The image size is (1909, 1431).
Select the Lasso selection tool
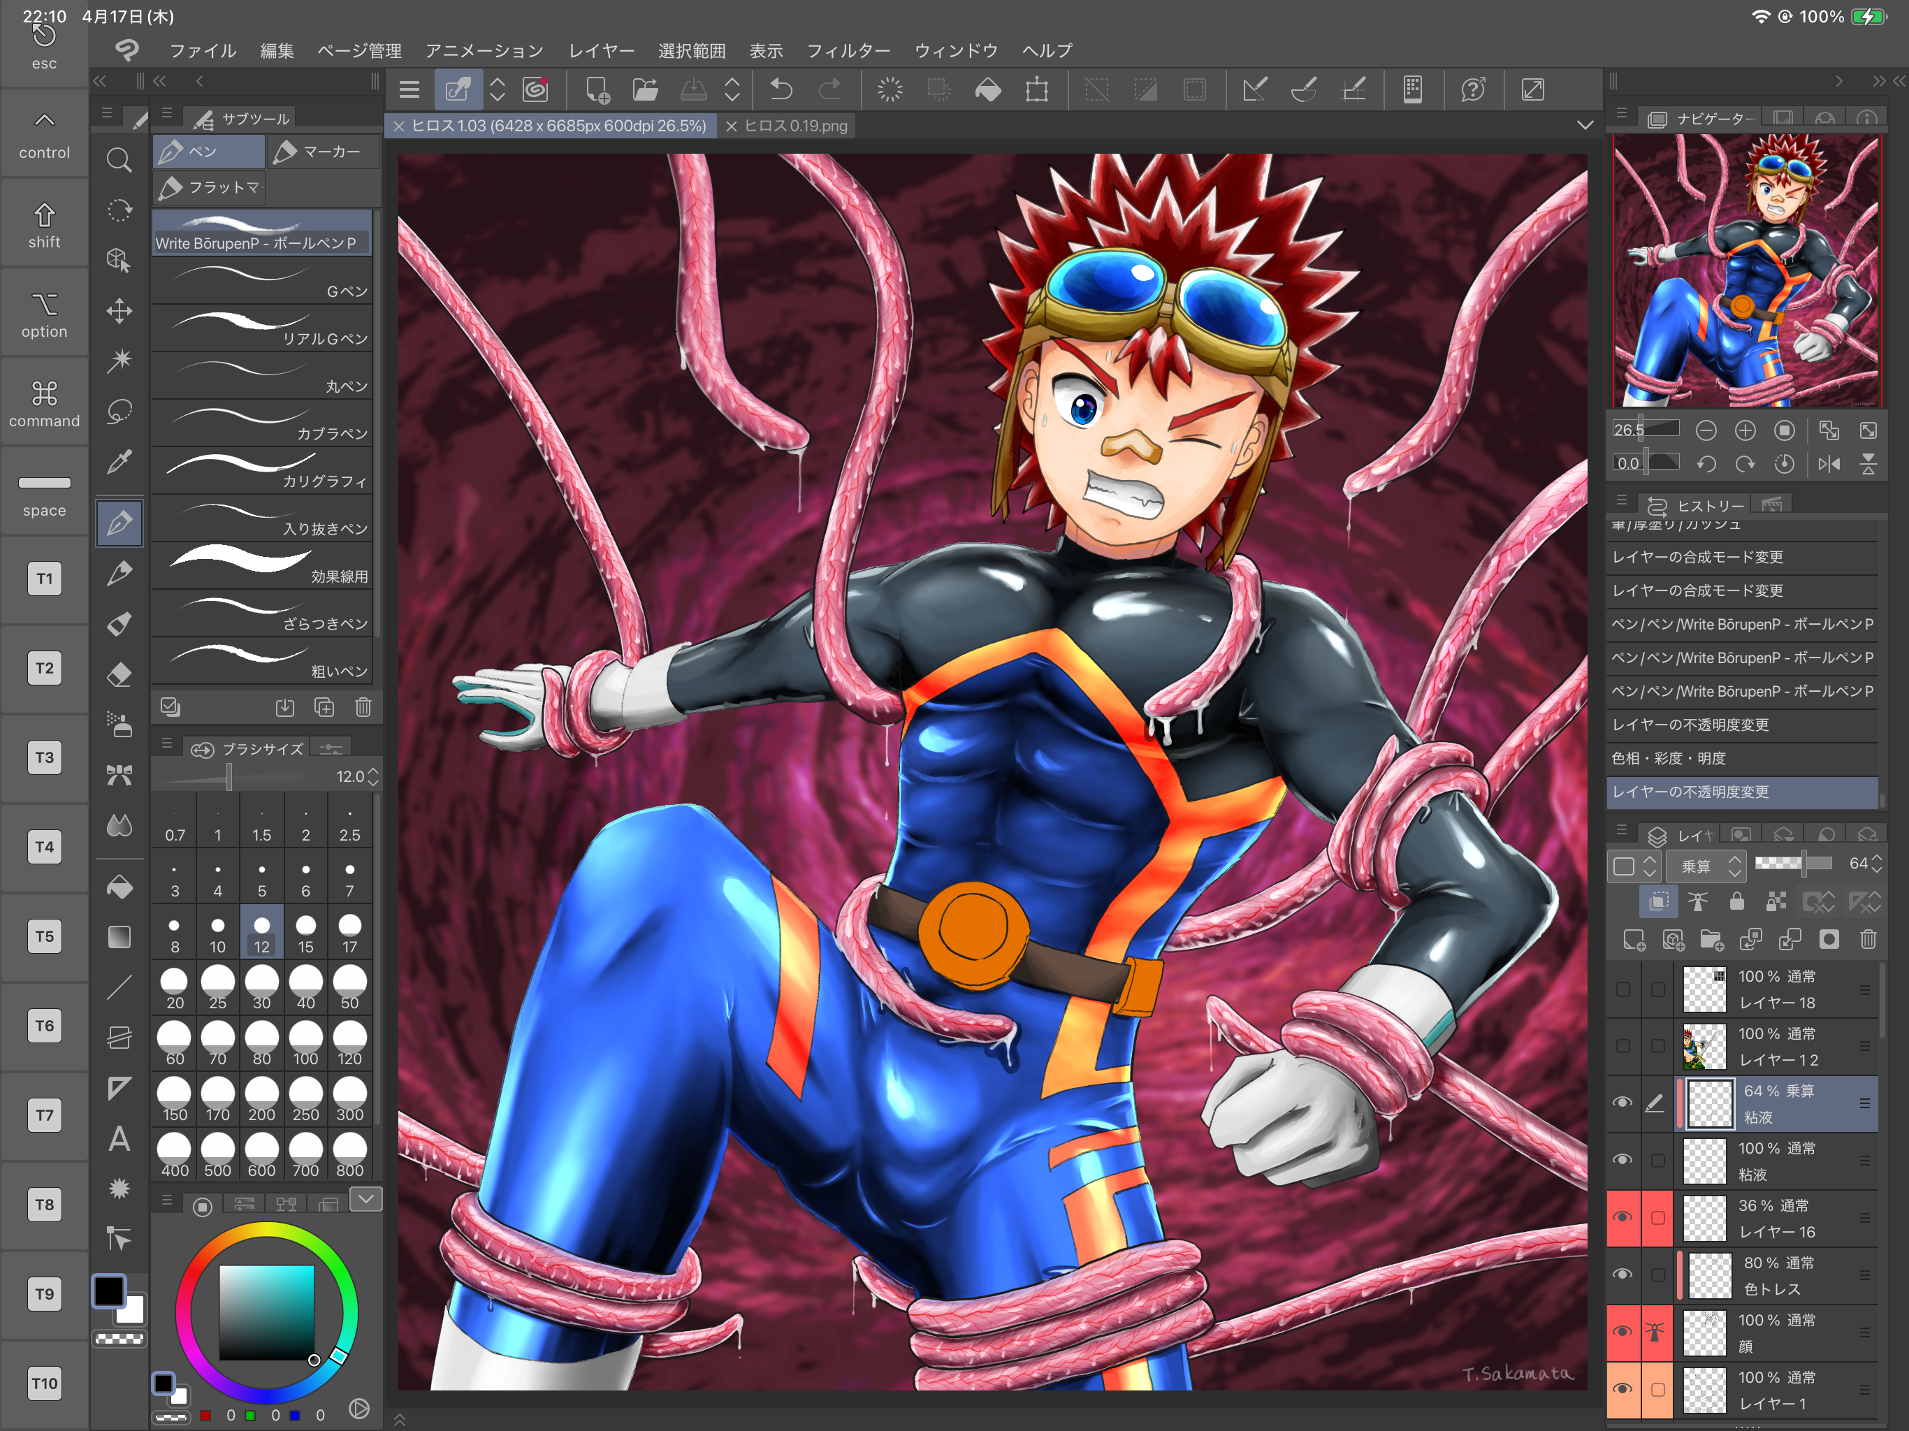[x=119, y=411]
